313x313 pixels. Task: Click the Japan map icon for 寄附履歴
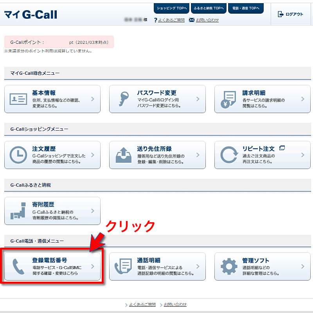pos(18,211)
